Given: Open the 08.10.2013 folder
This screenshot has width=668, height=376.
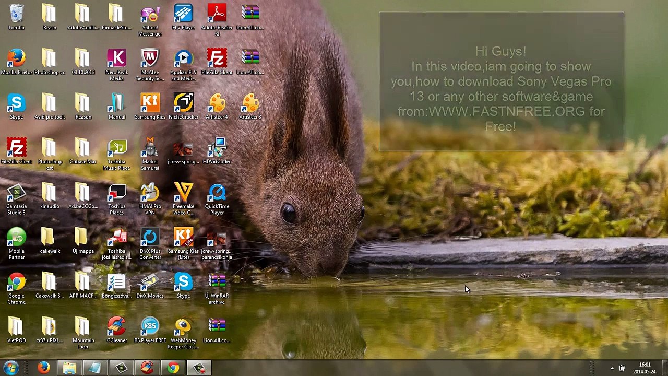Looking at the screenshot, I should (83, 62).
